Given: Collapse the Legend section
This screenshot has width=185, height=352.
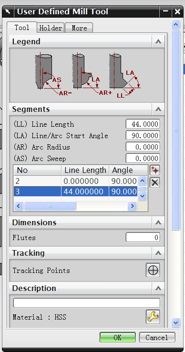Looking at the screenshot, I should click(x=158, y=41).
